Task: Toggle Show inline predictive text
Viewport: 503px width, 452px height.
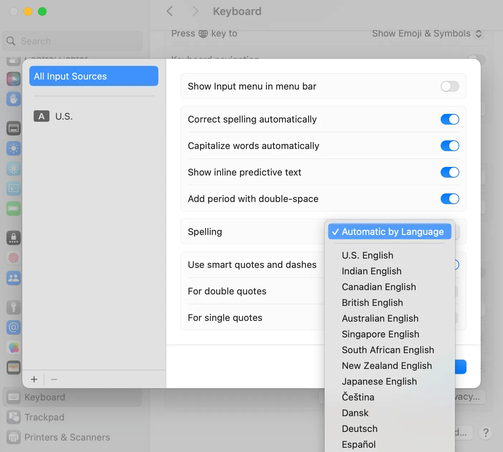Action: (x=450, y=172)
